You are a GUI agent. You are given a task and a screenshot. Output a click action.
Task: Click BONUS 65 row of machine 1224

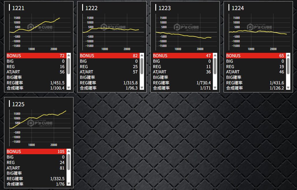(x=256, y=55)
